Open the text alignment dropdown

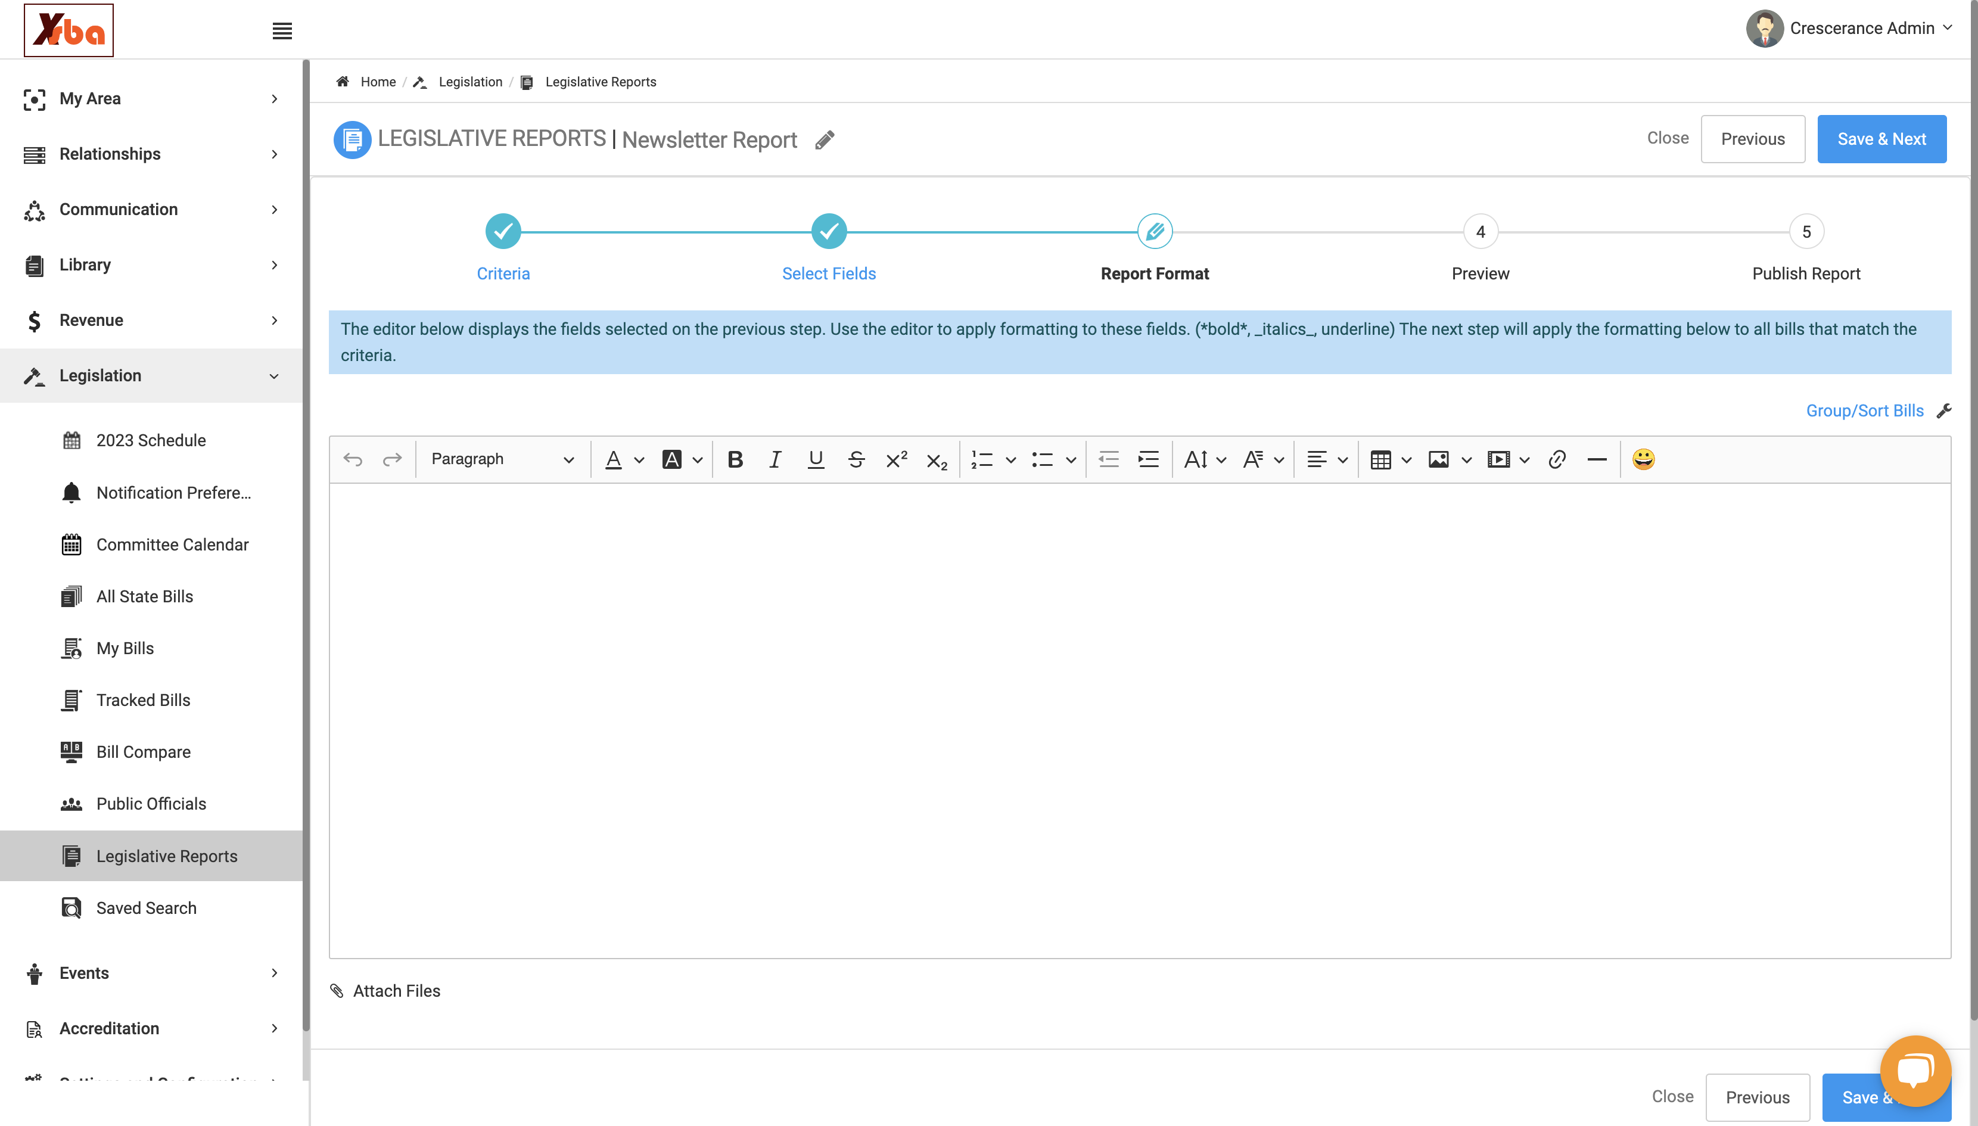coord(1327,459)
